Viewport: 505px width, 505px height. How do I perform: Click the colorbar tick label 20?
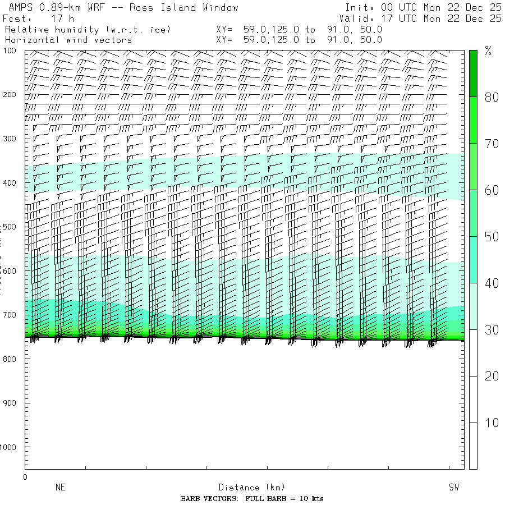pyautogui.click(x=492, y=376)
